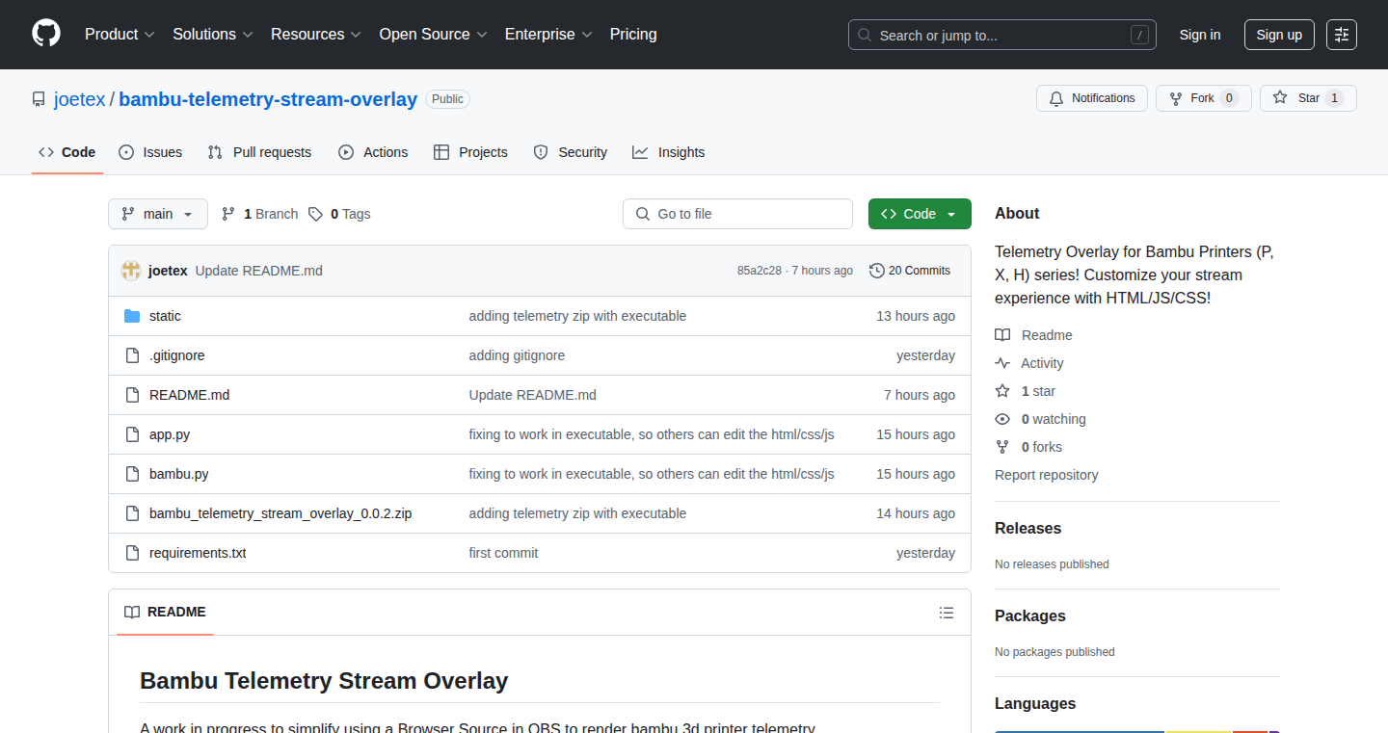The height and width of the screenshot is (733, 1388).
Task: Expand the Product menu
Action: (x=120, y=35)
